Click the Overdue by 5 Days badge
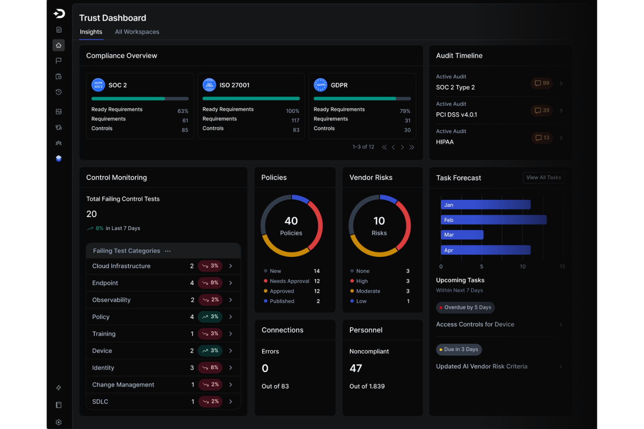The width and height of the screenshot is (644, 429). pos(465,307)
